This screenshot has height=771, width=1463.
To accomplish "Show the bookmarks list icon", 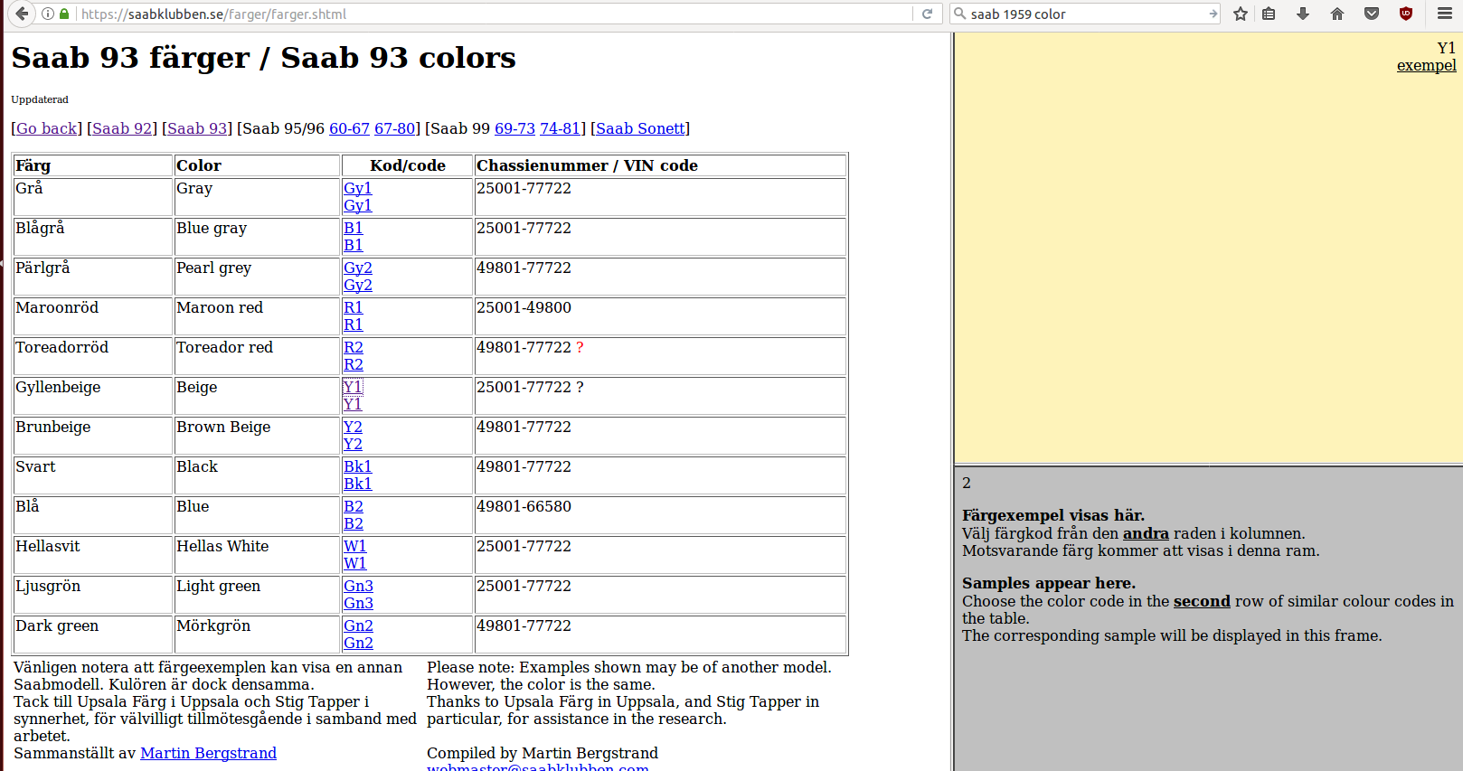I will click(x=1269, y=14).
